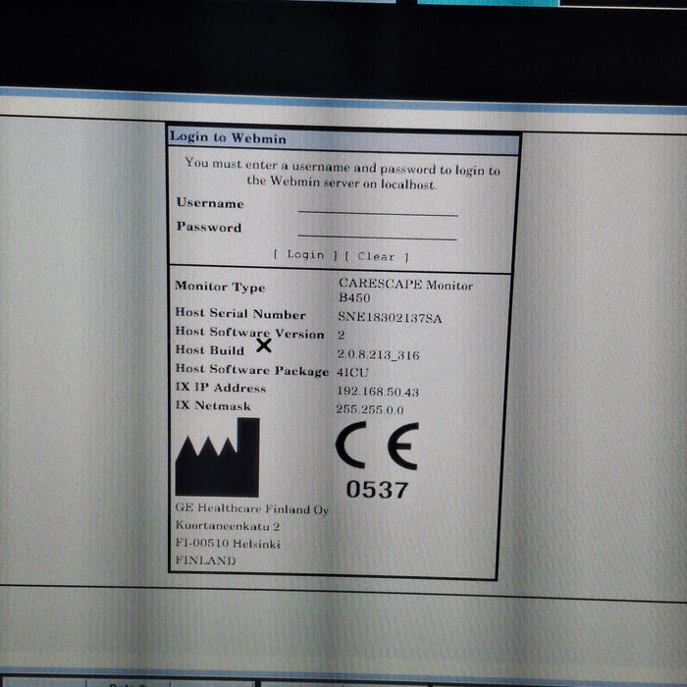Click 'GE Healthcare Finland Oy' text
The height and width of the screenshot is (687, 687).
pyautogui.click(x=252, y=508)
